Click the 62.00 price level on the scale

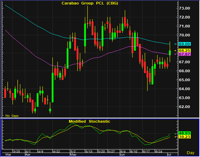pos(184,107)
